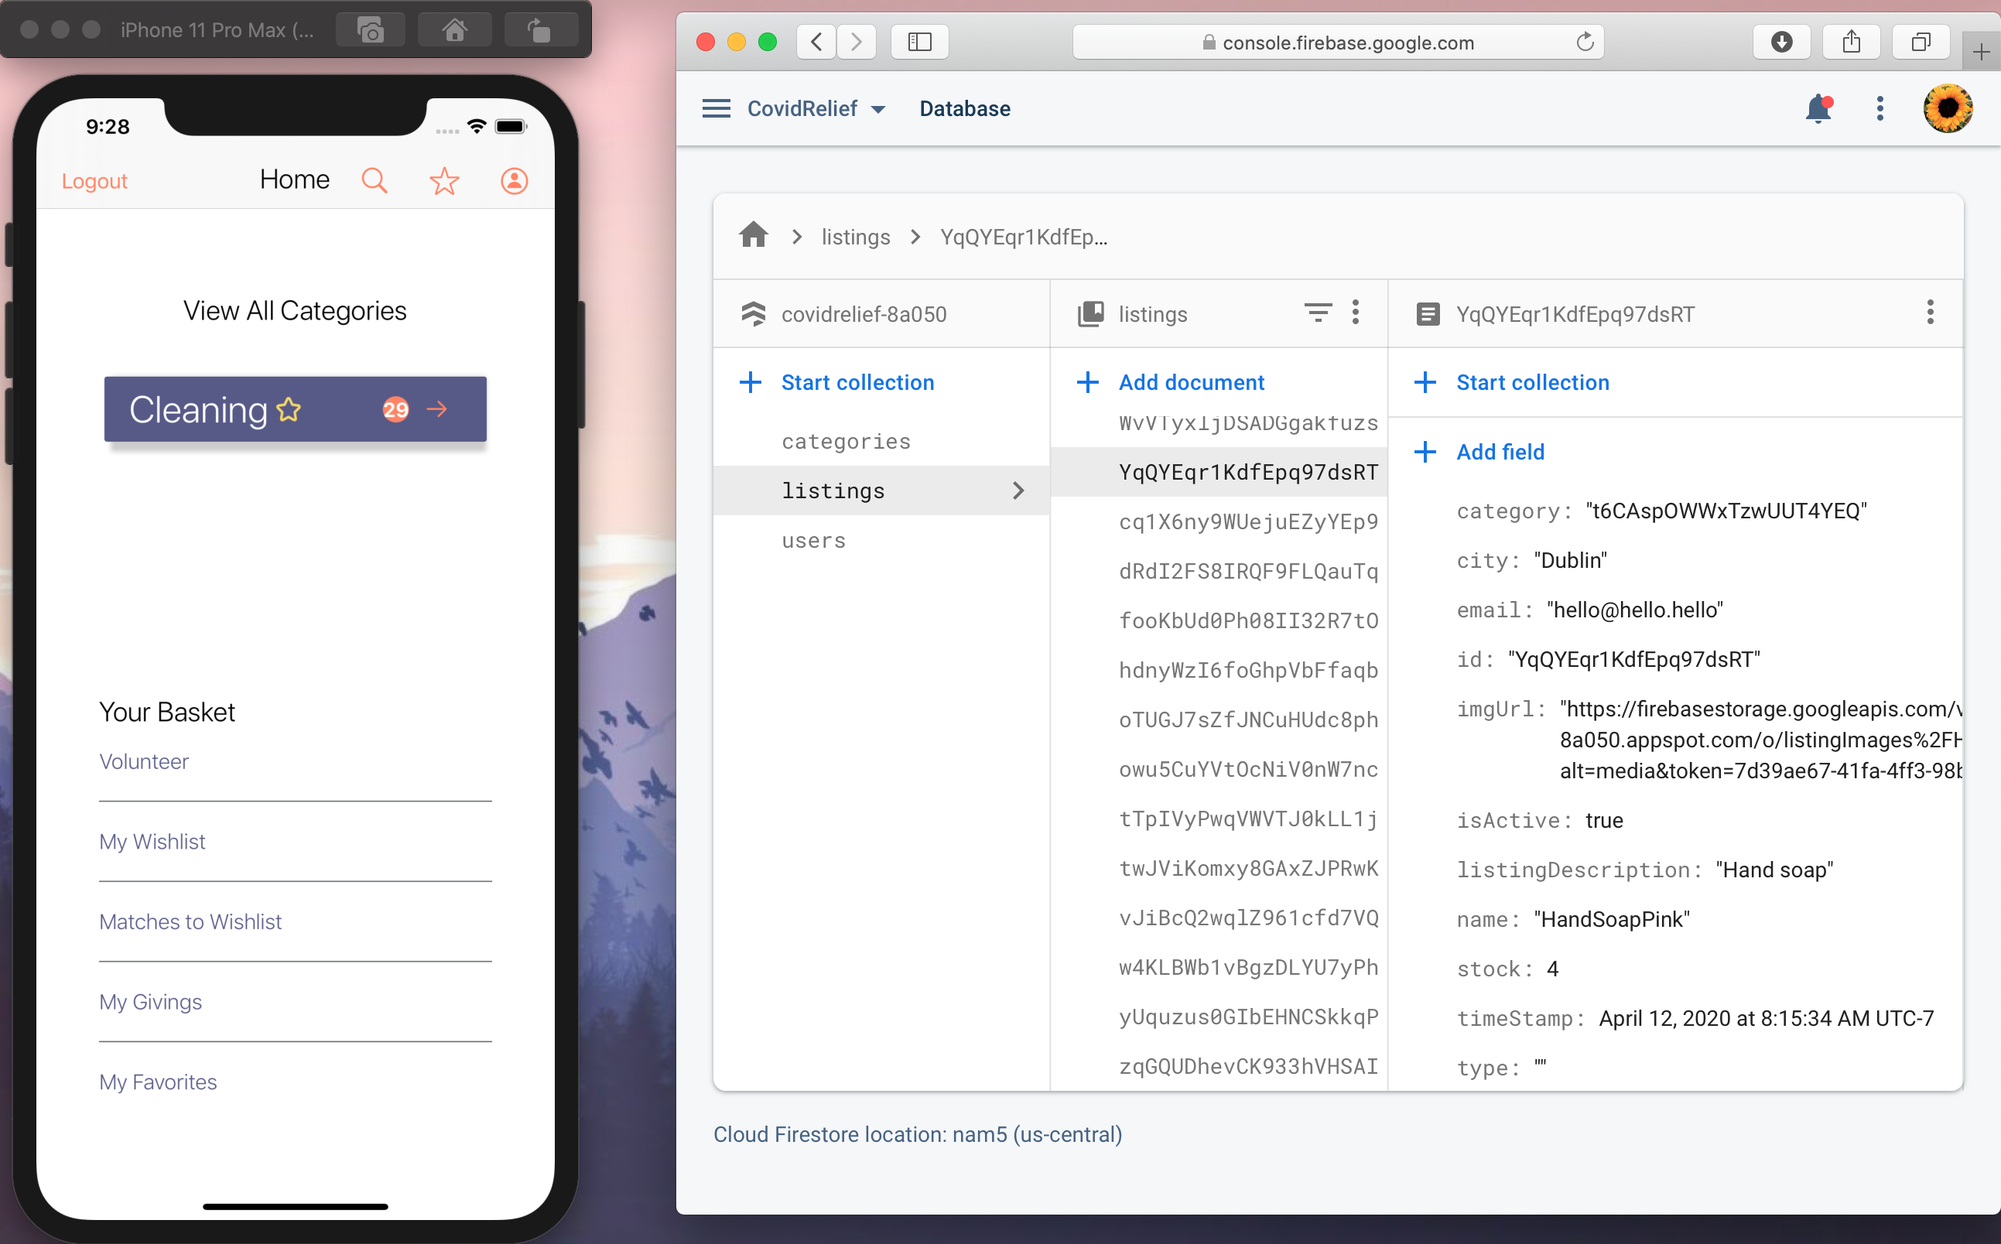Select the listings collection
2001x1244 pixels.
coord(881,490)
